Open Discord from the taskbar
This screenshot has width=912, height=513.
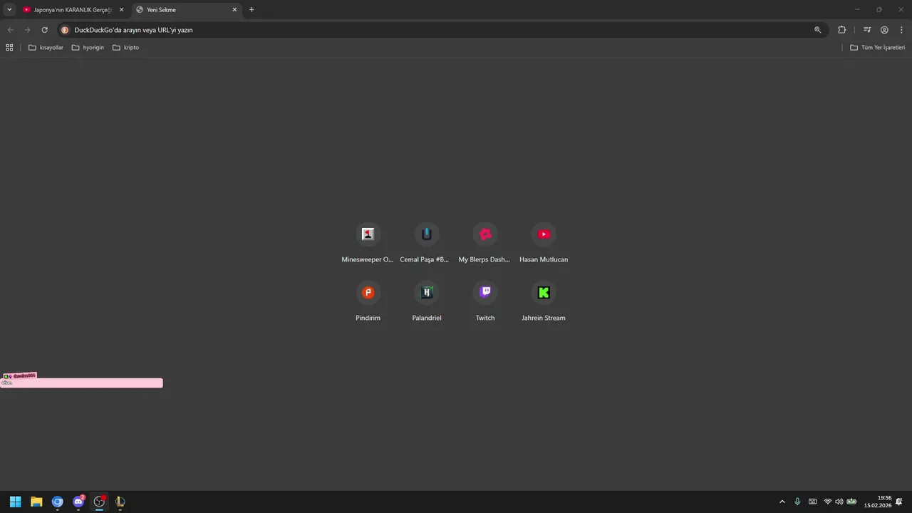78,502
